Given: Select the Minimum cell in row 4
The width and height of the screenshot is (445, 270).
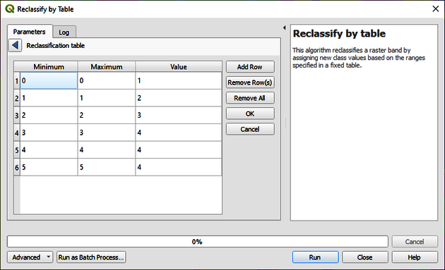Looking at the screenshot, I should [49, 133].
